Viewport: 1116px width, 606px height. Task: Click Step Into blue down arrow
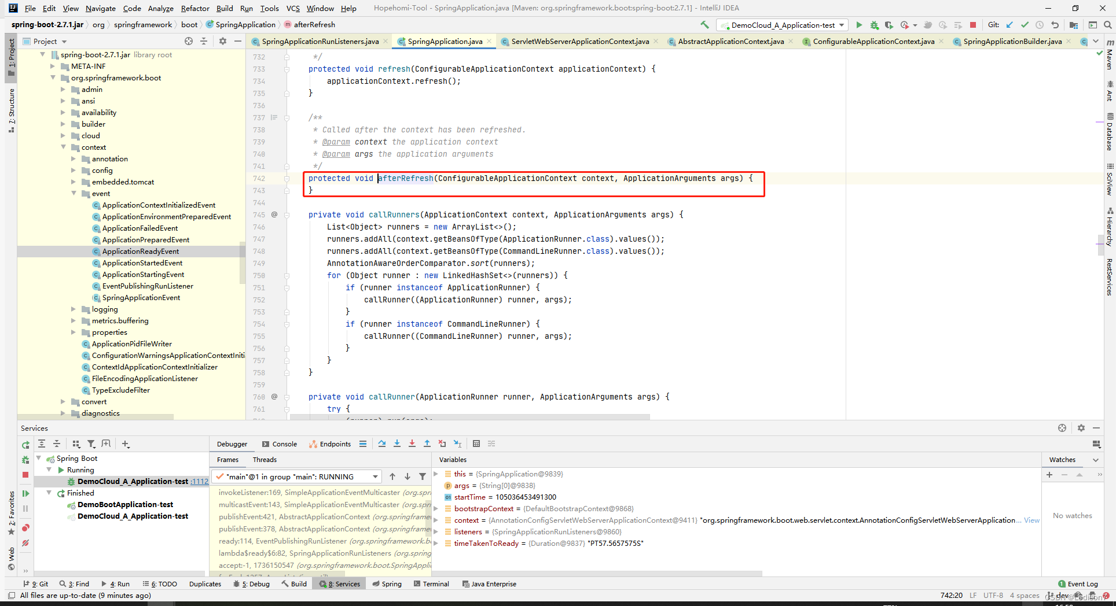(x=397, y=444)
